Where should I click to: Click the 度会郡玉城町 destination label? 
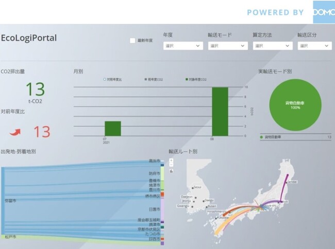(149, 220)
